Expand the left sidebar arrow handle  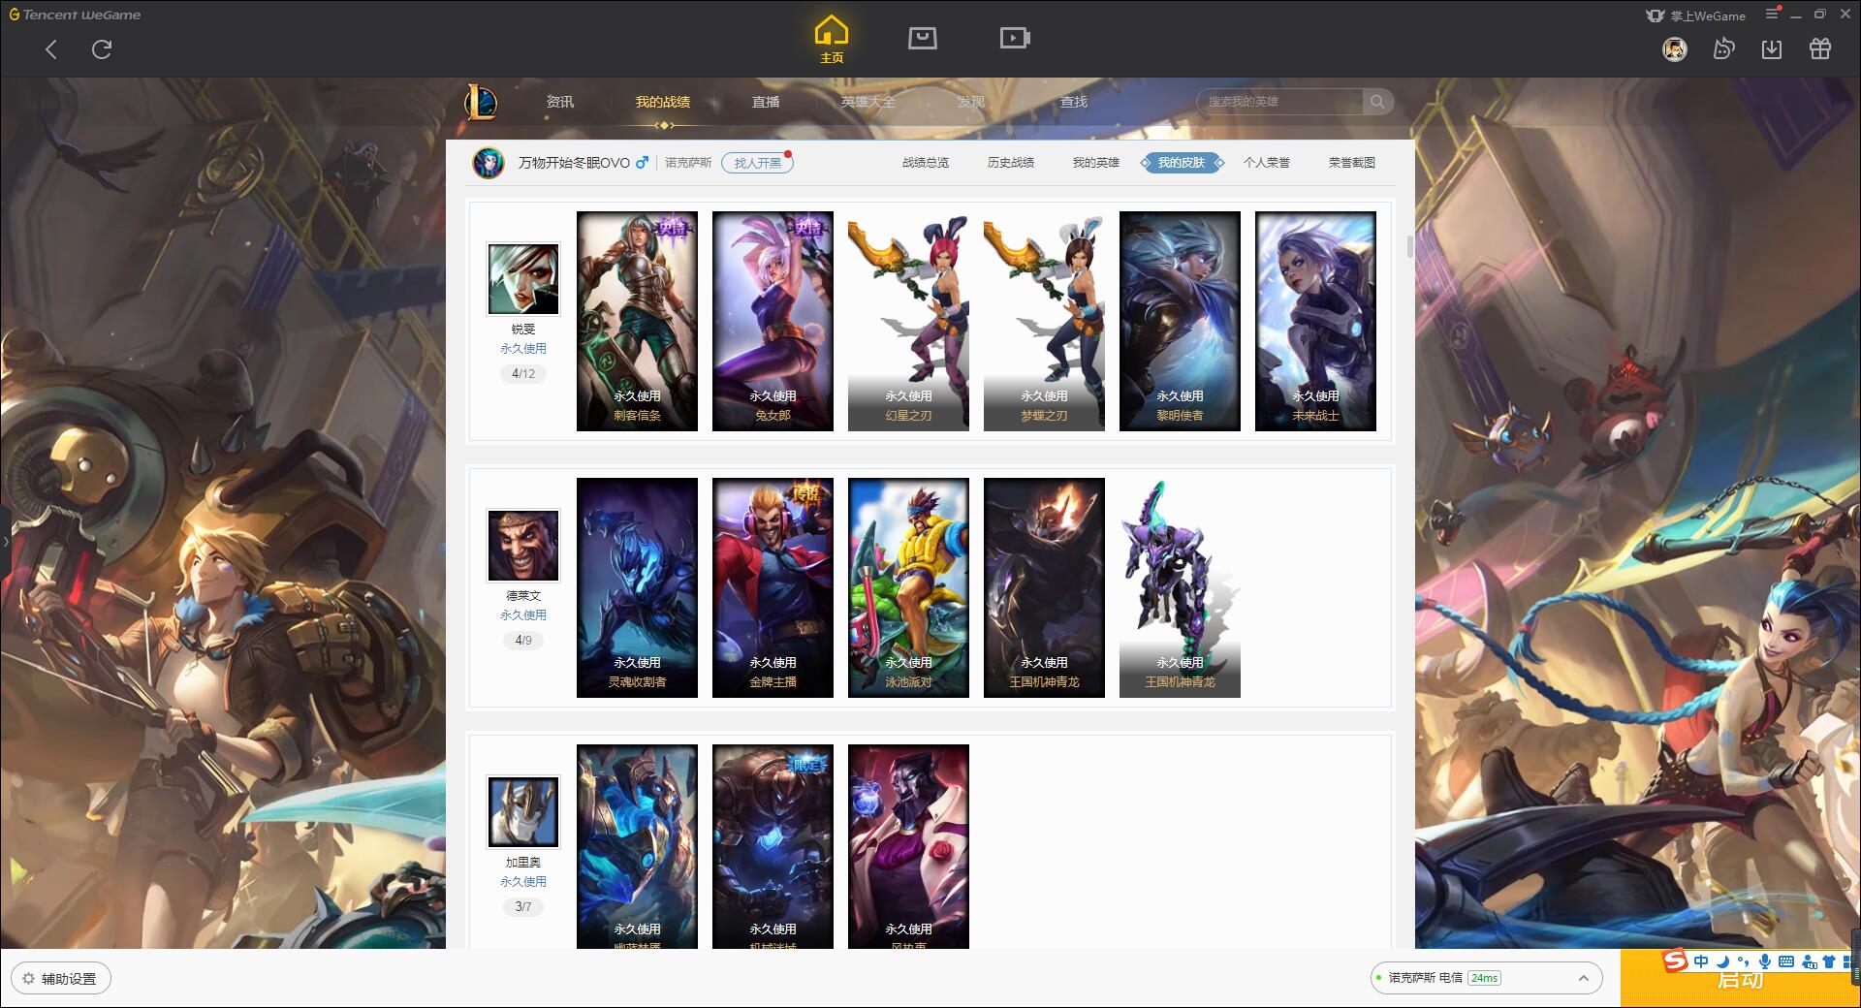coord(5,541)
